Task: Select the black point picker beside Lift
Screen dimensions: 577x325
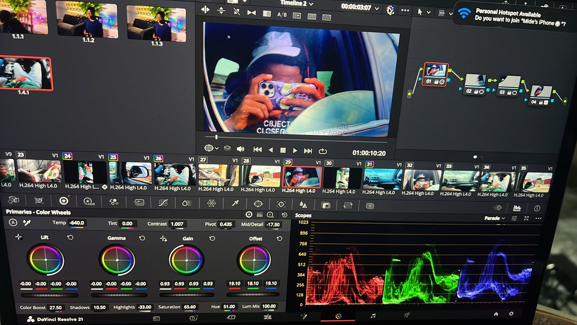Action: [18, 237]
